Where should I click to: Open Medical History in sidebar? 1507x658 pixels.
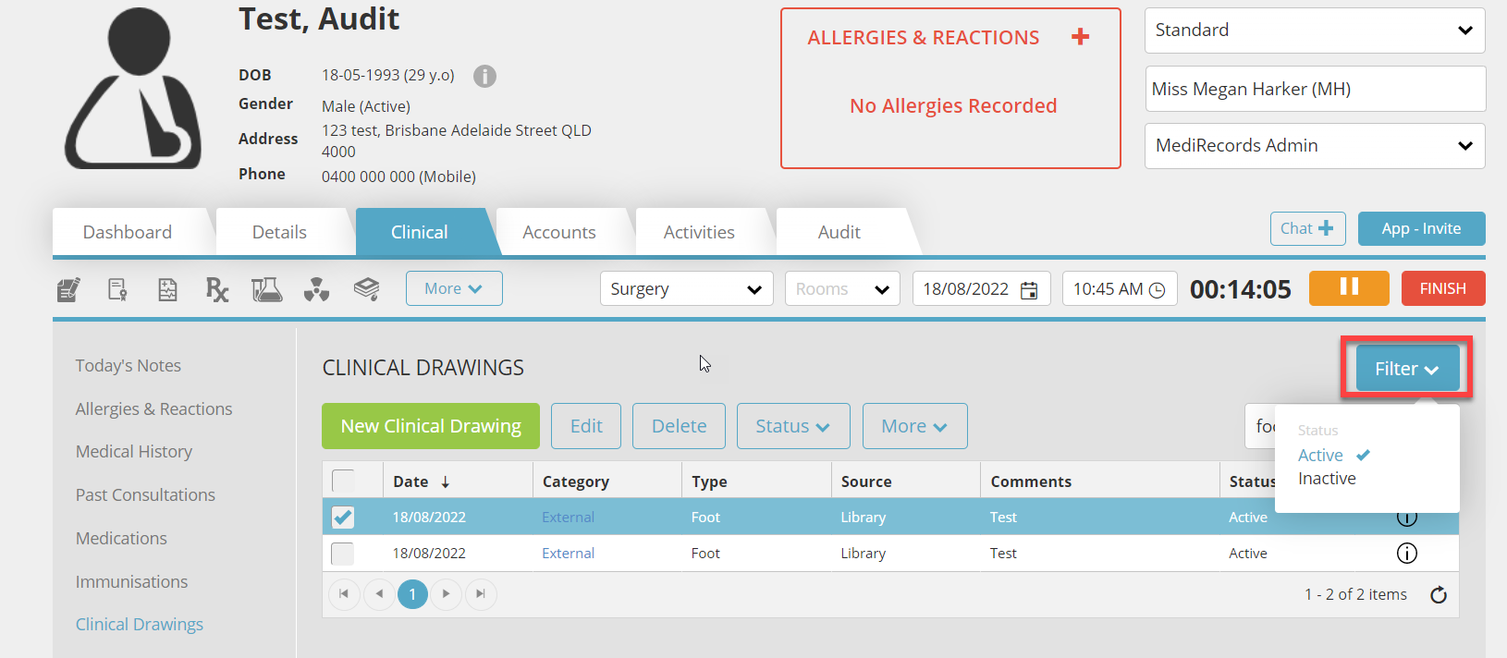tap(134, 452)
